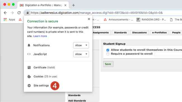Click the JavaScript code brackets icon
Screen dimensions: 182x102
pos(29,54)
